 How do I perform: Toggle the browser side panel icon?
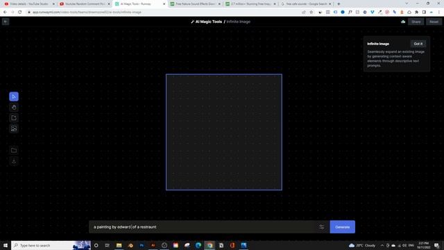(x=424, y=12)
